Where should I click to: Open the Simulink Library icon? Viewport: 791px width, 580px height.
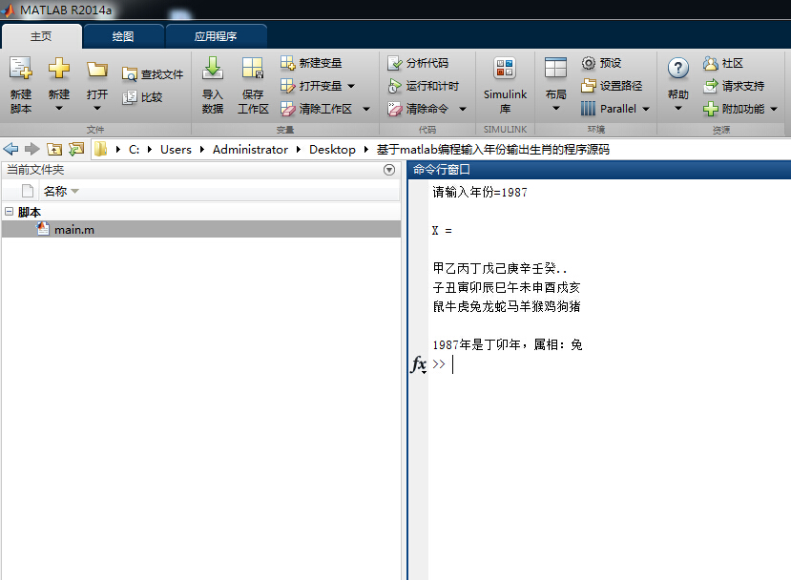(x=505, y=68)
